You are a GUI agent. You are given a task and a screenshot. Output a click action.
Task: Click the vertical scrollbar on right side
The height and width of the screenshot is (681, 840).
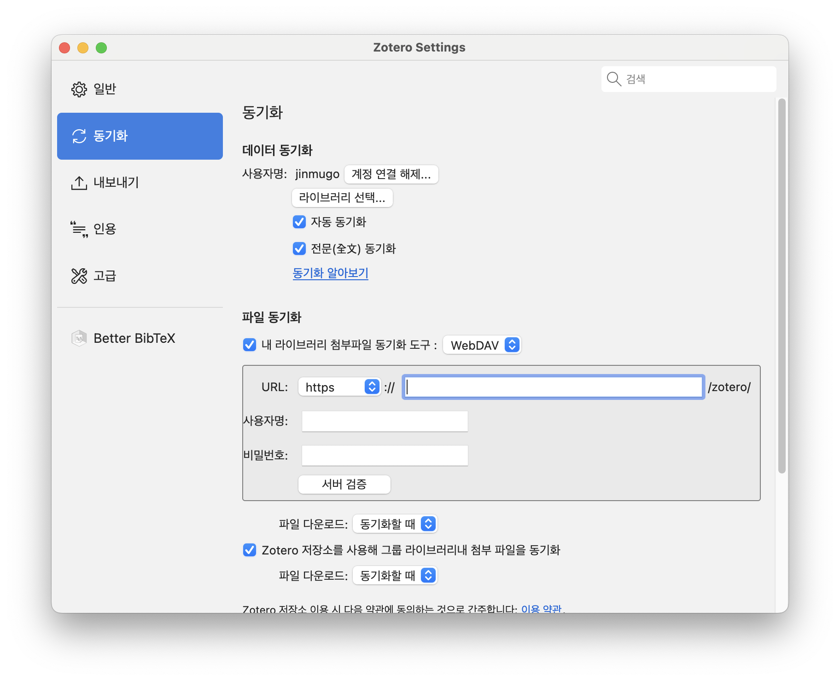coord(782,285)
